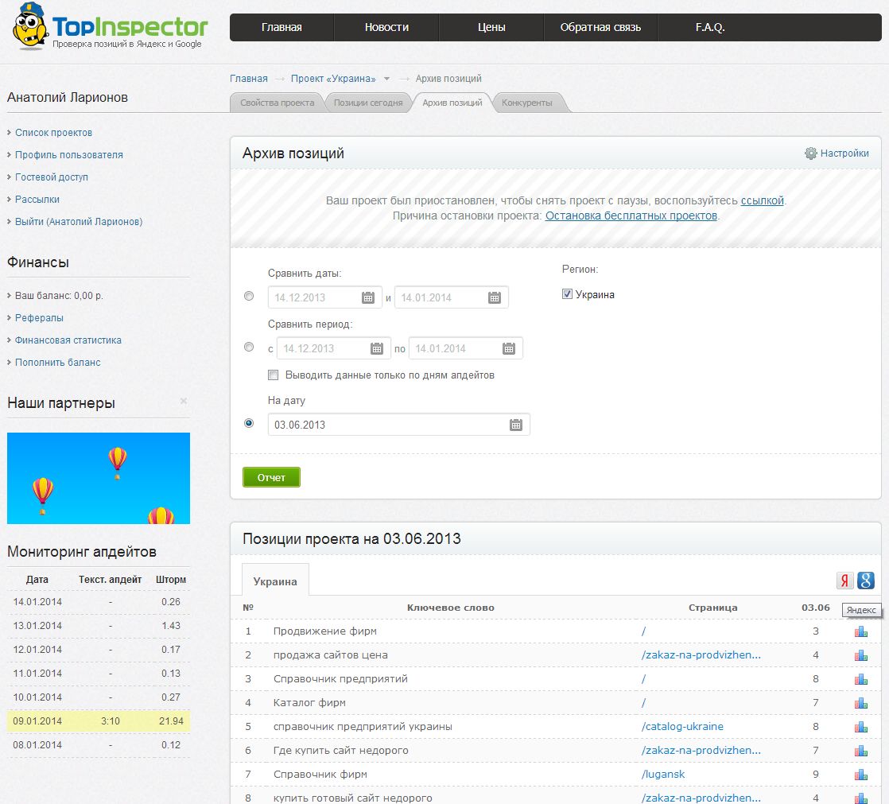
Task: Click the TopInspector logo
Action: point(110,30)
